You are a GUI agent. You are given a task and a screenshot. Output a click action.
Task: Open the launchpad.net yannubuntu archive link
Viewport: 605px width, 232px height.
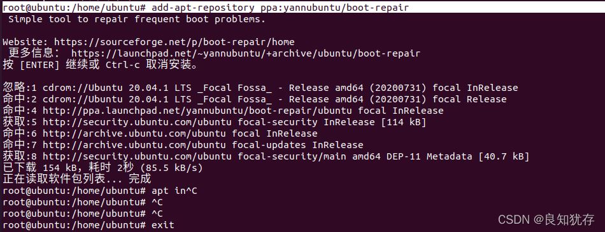[x=245, y=53]
